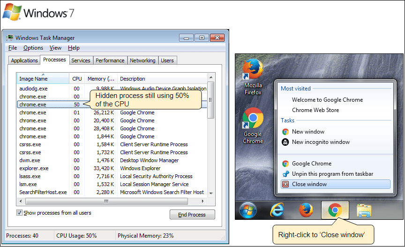Click the Chrome taskbar button
This screenshot has height=247, width=405.
coord(335,210)
